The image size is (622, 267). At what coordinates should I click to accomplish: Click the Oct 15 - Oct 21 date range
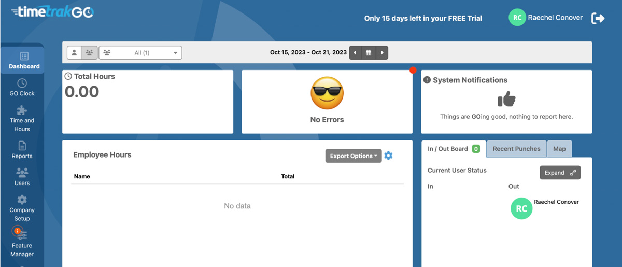coord(308,52)
